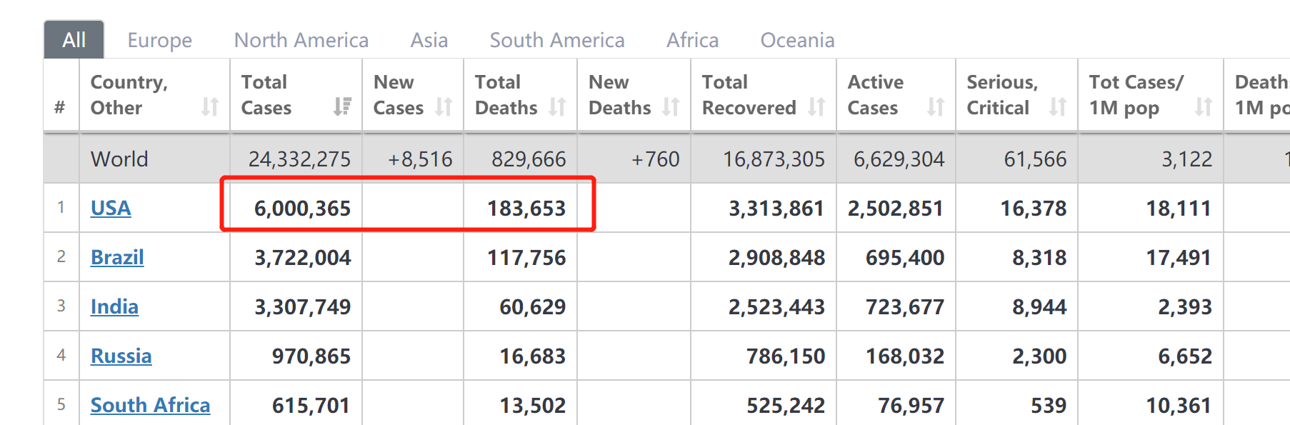
Task: Switch to the Africa tab
Action: 693,40
